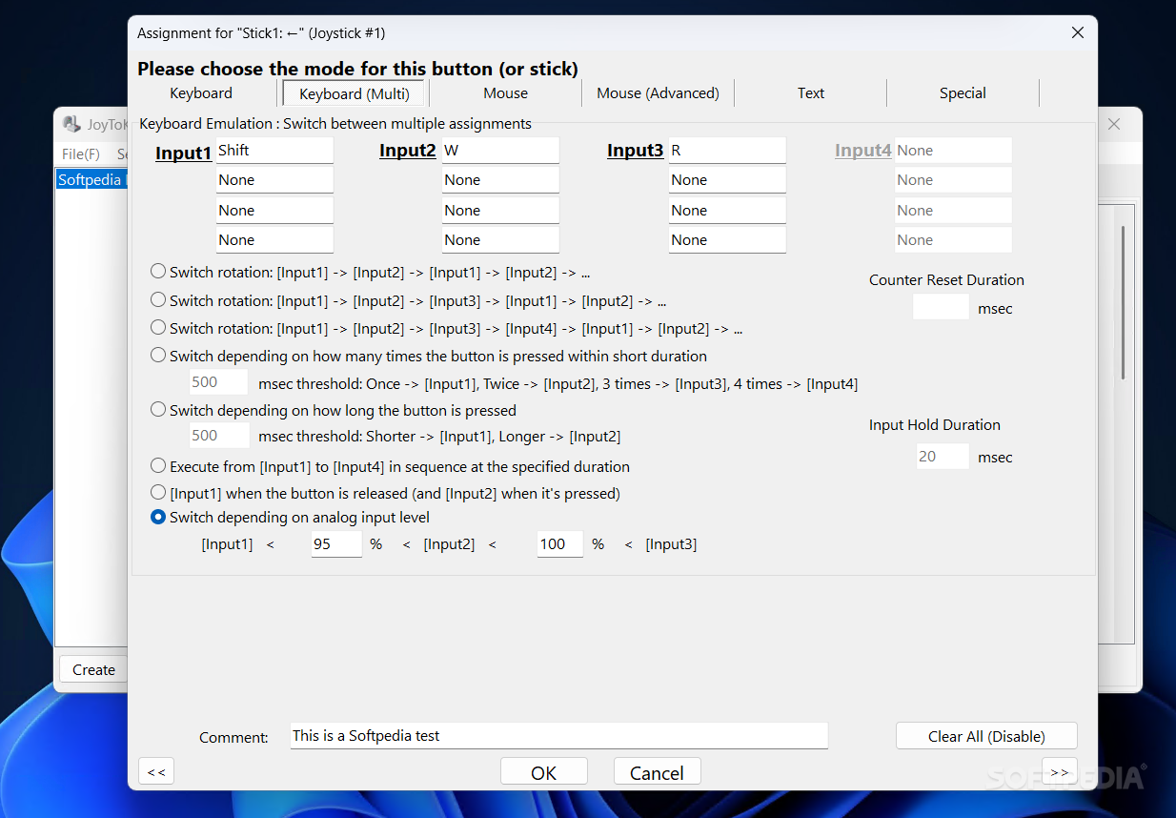Click the Input Hold Duration field showing 20

click(x=943, y=457)
